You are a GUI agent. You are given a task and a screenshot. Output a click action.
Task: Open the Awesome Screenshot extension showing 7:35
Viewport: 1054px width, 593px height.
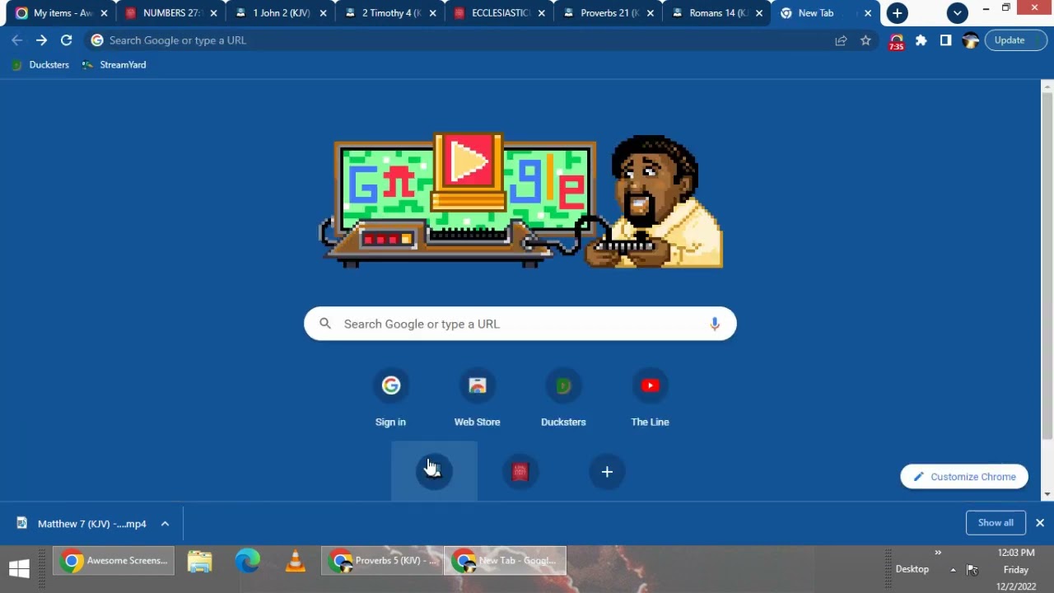pyautogui.click(x=897, y=41)
